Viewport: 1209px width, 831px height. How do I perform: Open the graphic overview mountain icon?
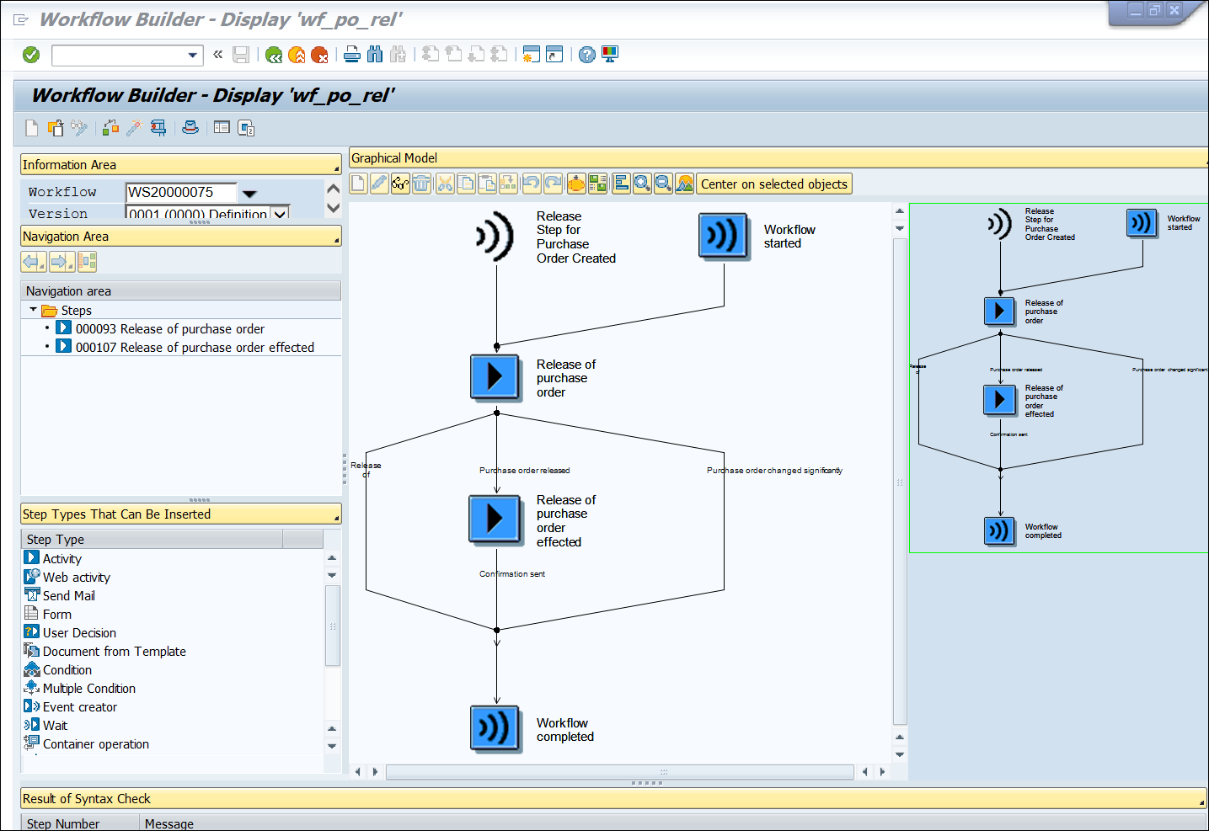[x=684, y=184]
